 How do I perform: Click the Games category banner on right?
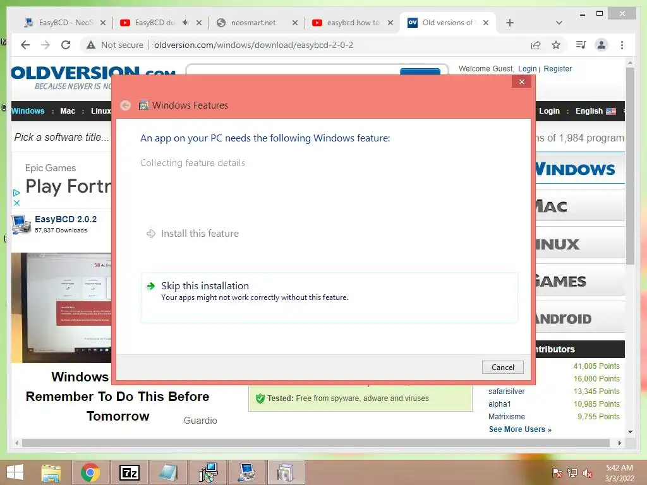click(x=580, y=281)
